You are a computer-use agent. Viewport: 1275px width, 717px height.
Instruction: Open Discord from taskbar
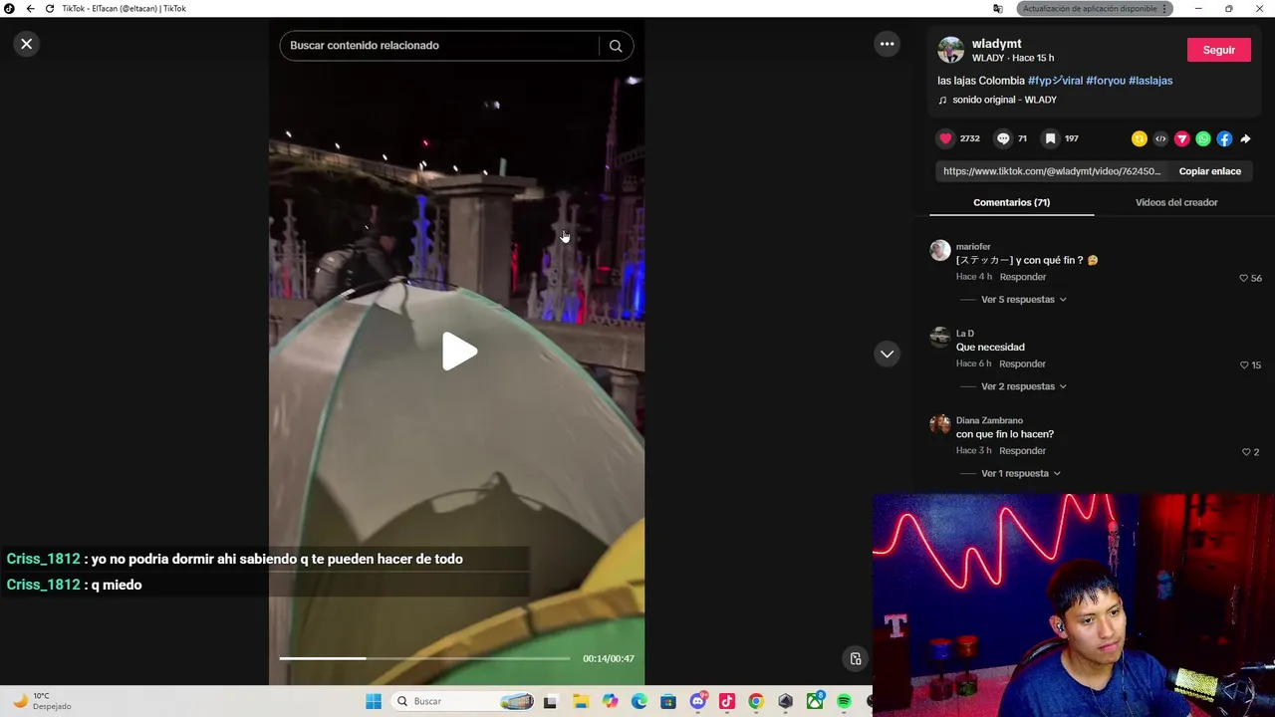click(698, 701)
